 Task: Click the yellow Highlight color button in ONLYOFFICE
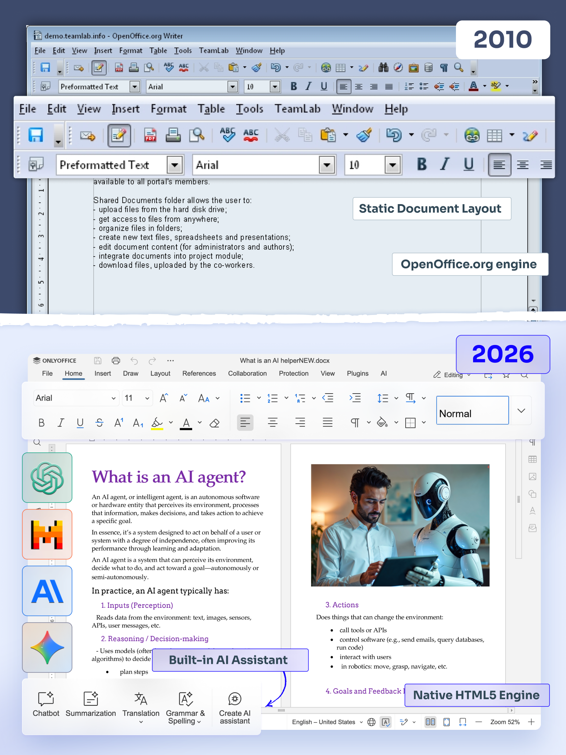pos(157,423)
